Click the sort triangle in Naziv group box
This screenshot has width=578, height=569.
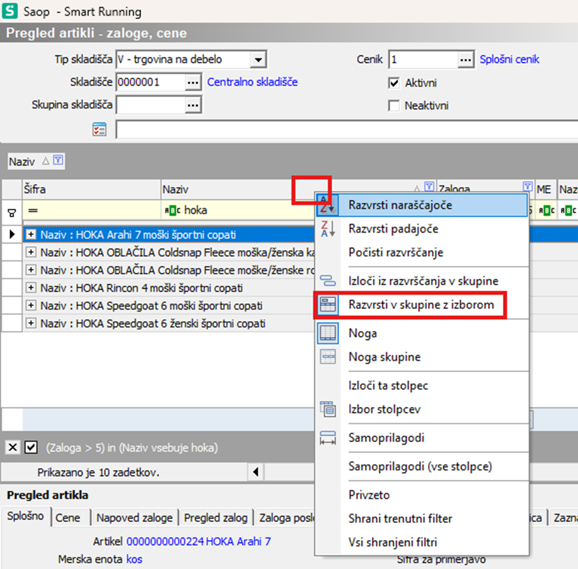click(x=46, y=161)
